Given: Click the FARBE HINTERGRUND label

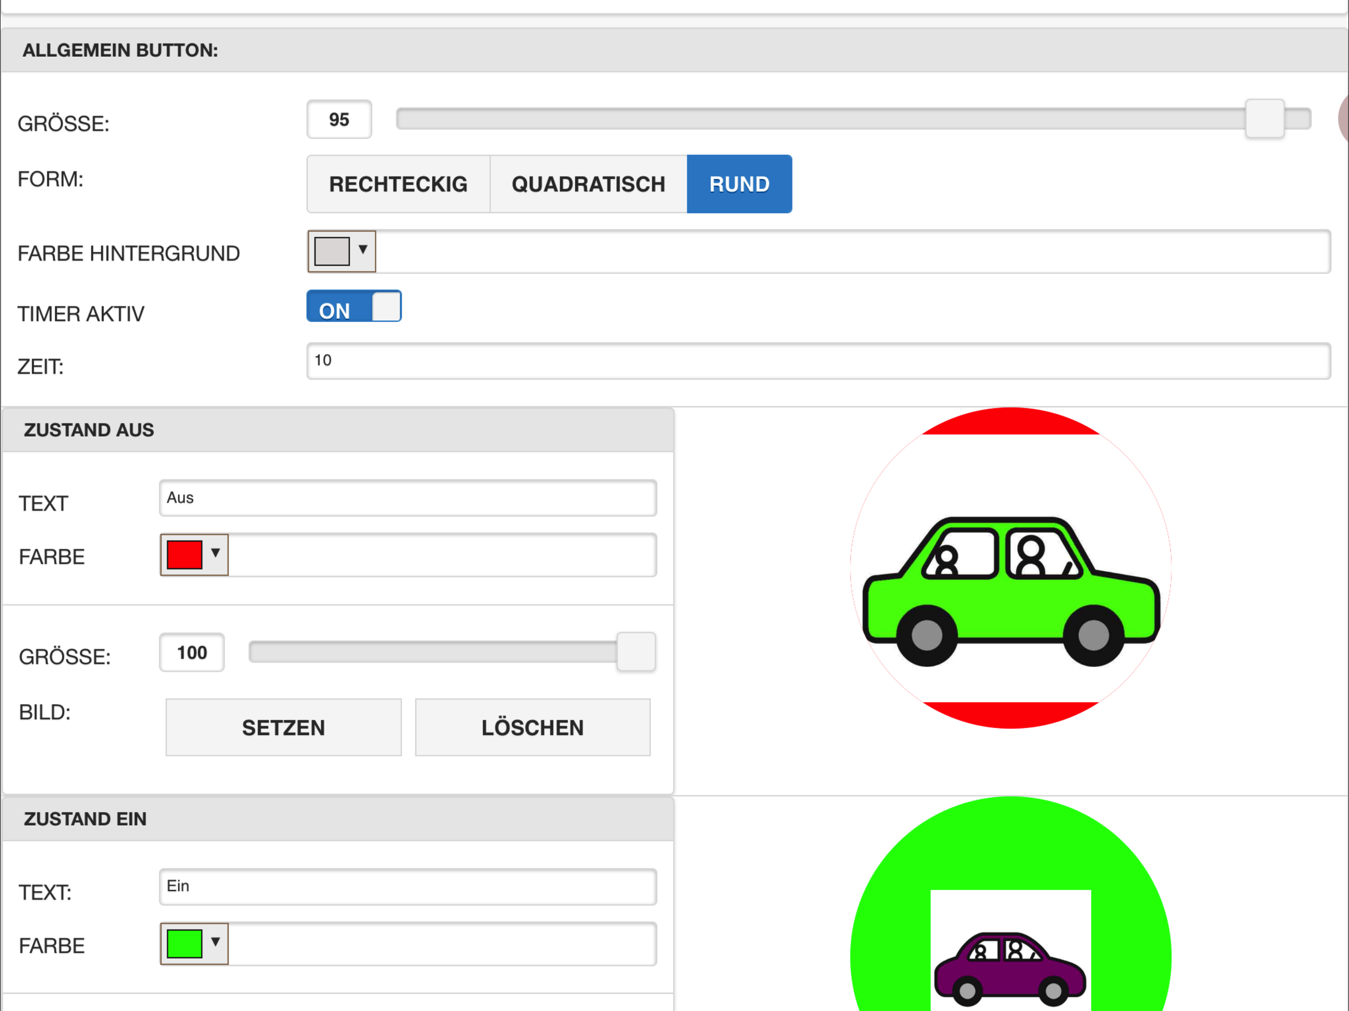Looking at the screenshot, I should point(129,253).
